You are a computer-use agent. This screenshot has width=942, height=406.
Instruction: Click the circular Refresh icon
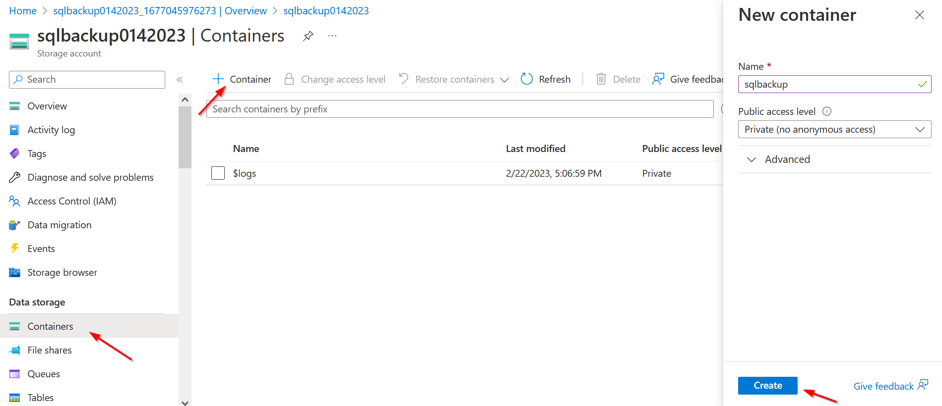pos(527,79)
